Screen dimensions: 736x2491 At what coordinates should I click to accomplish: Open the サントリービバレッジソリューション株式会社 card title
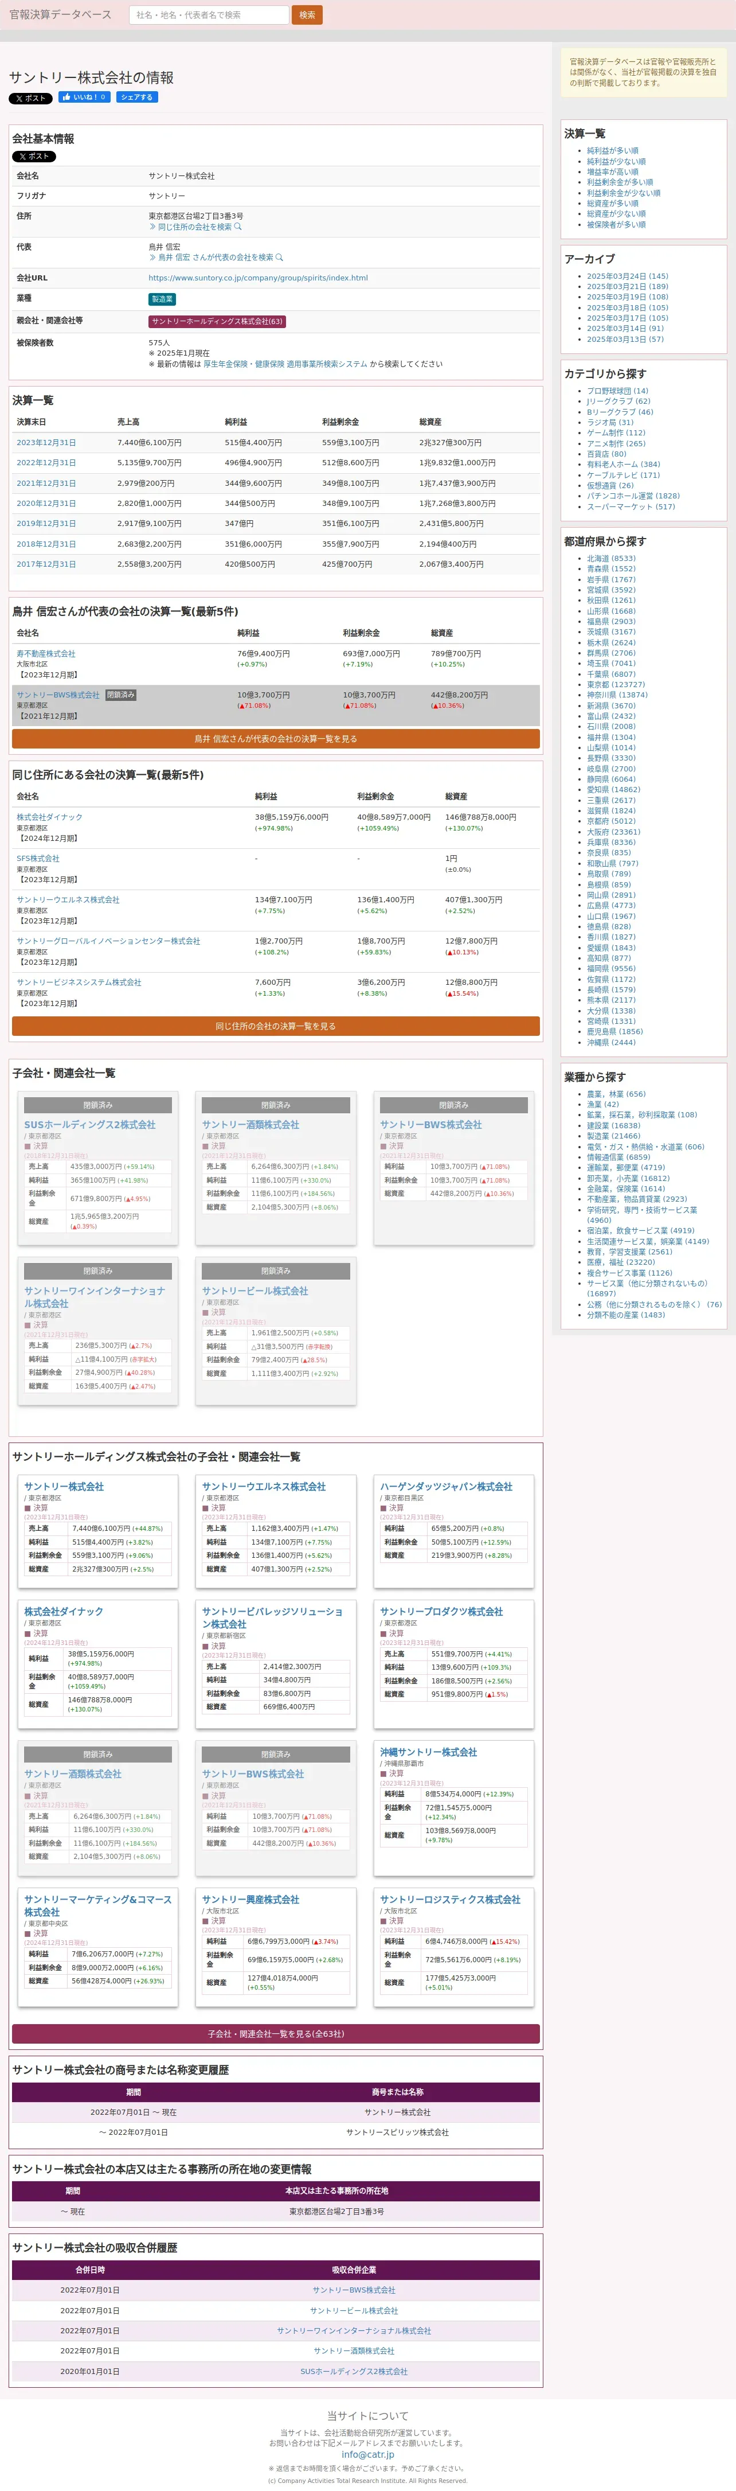(272, 1618)
